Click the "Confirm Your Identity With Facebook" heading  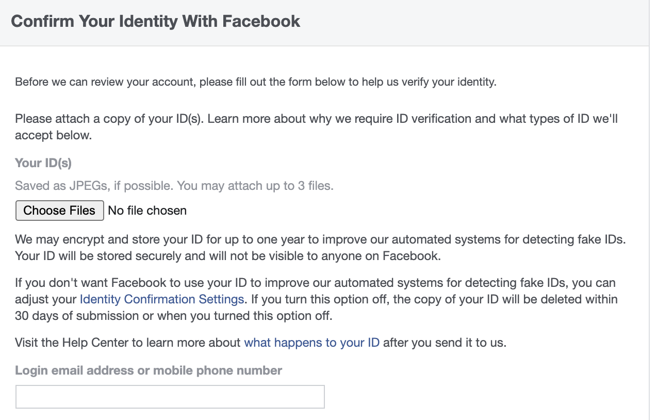tap(155, 21)
